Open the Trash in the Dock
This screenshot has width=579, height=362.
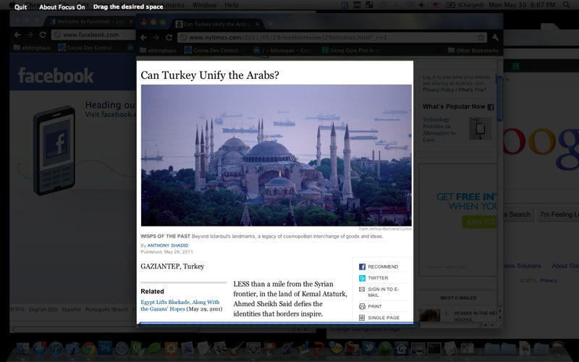[x=557, y=348]
